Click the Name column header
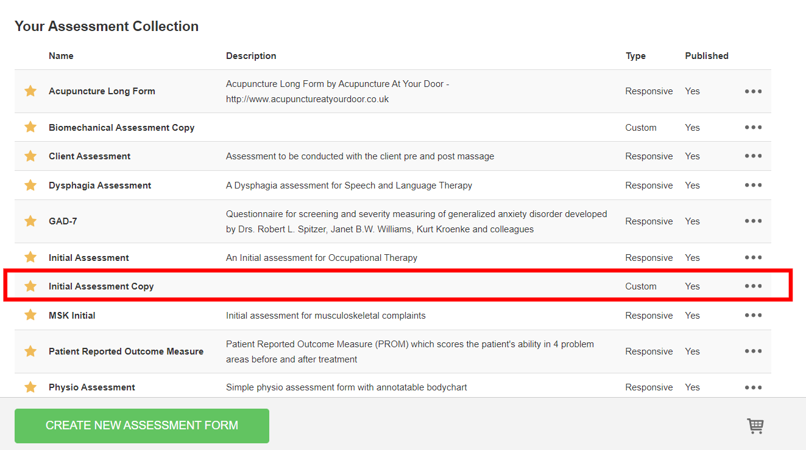806x450 pixels. tap(61, 56)
